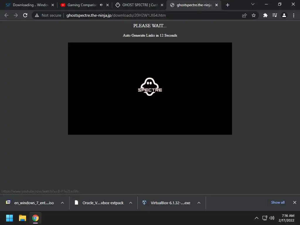
Task: Open the media controls icon
Action: click(x=275, y=15)
